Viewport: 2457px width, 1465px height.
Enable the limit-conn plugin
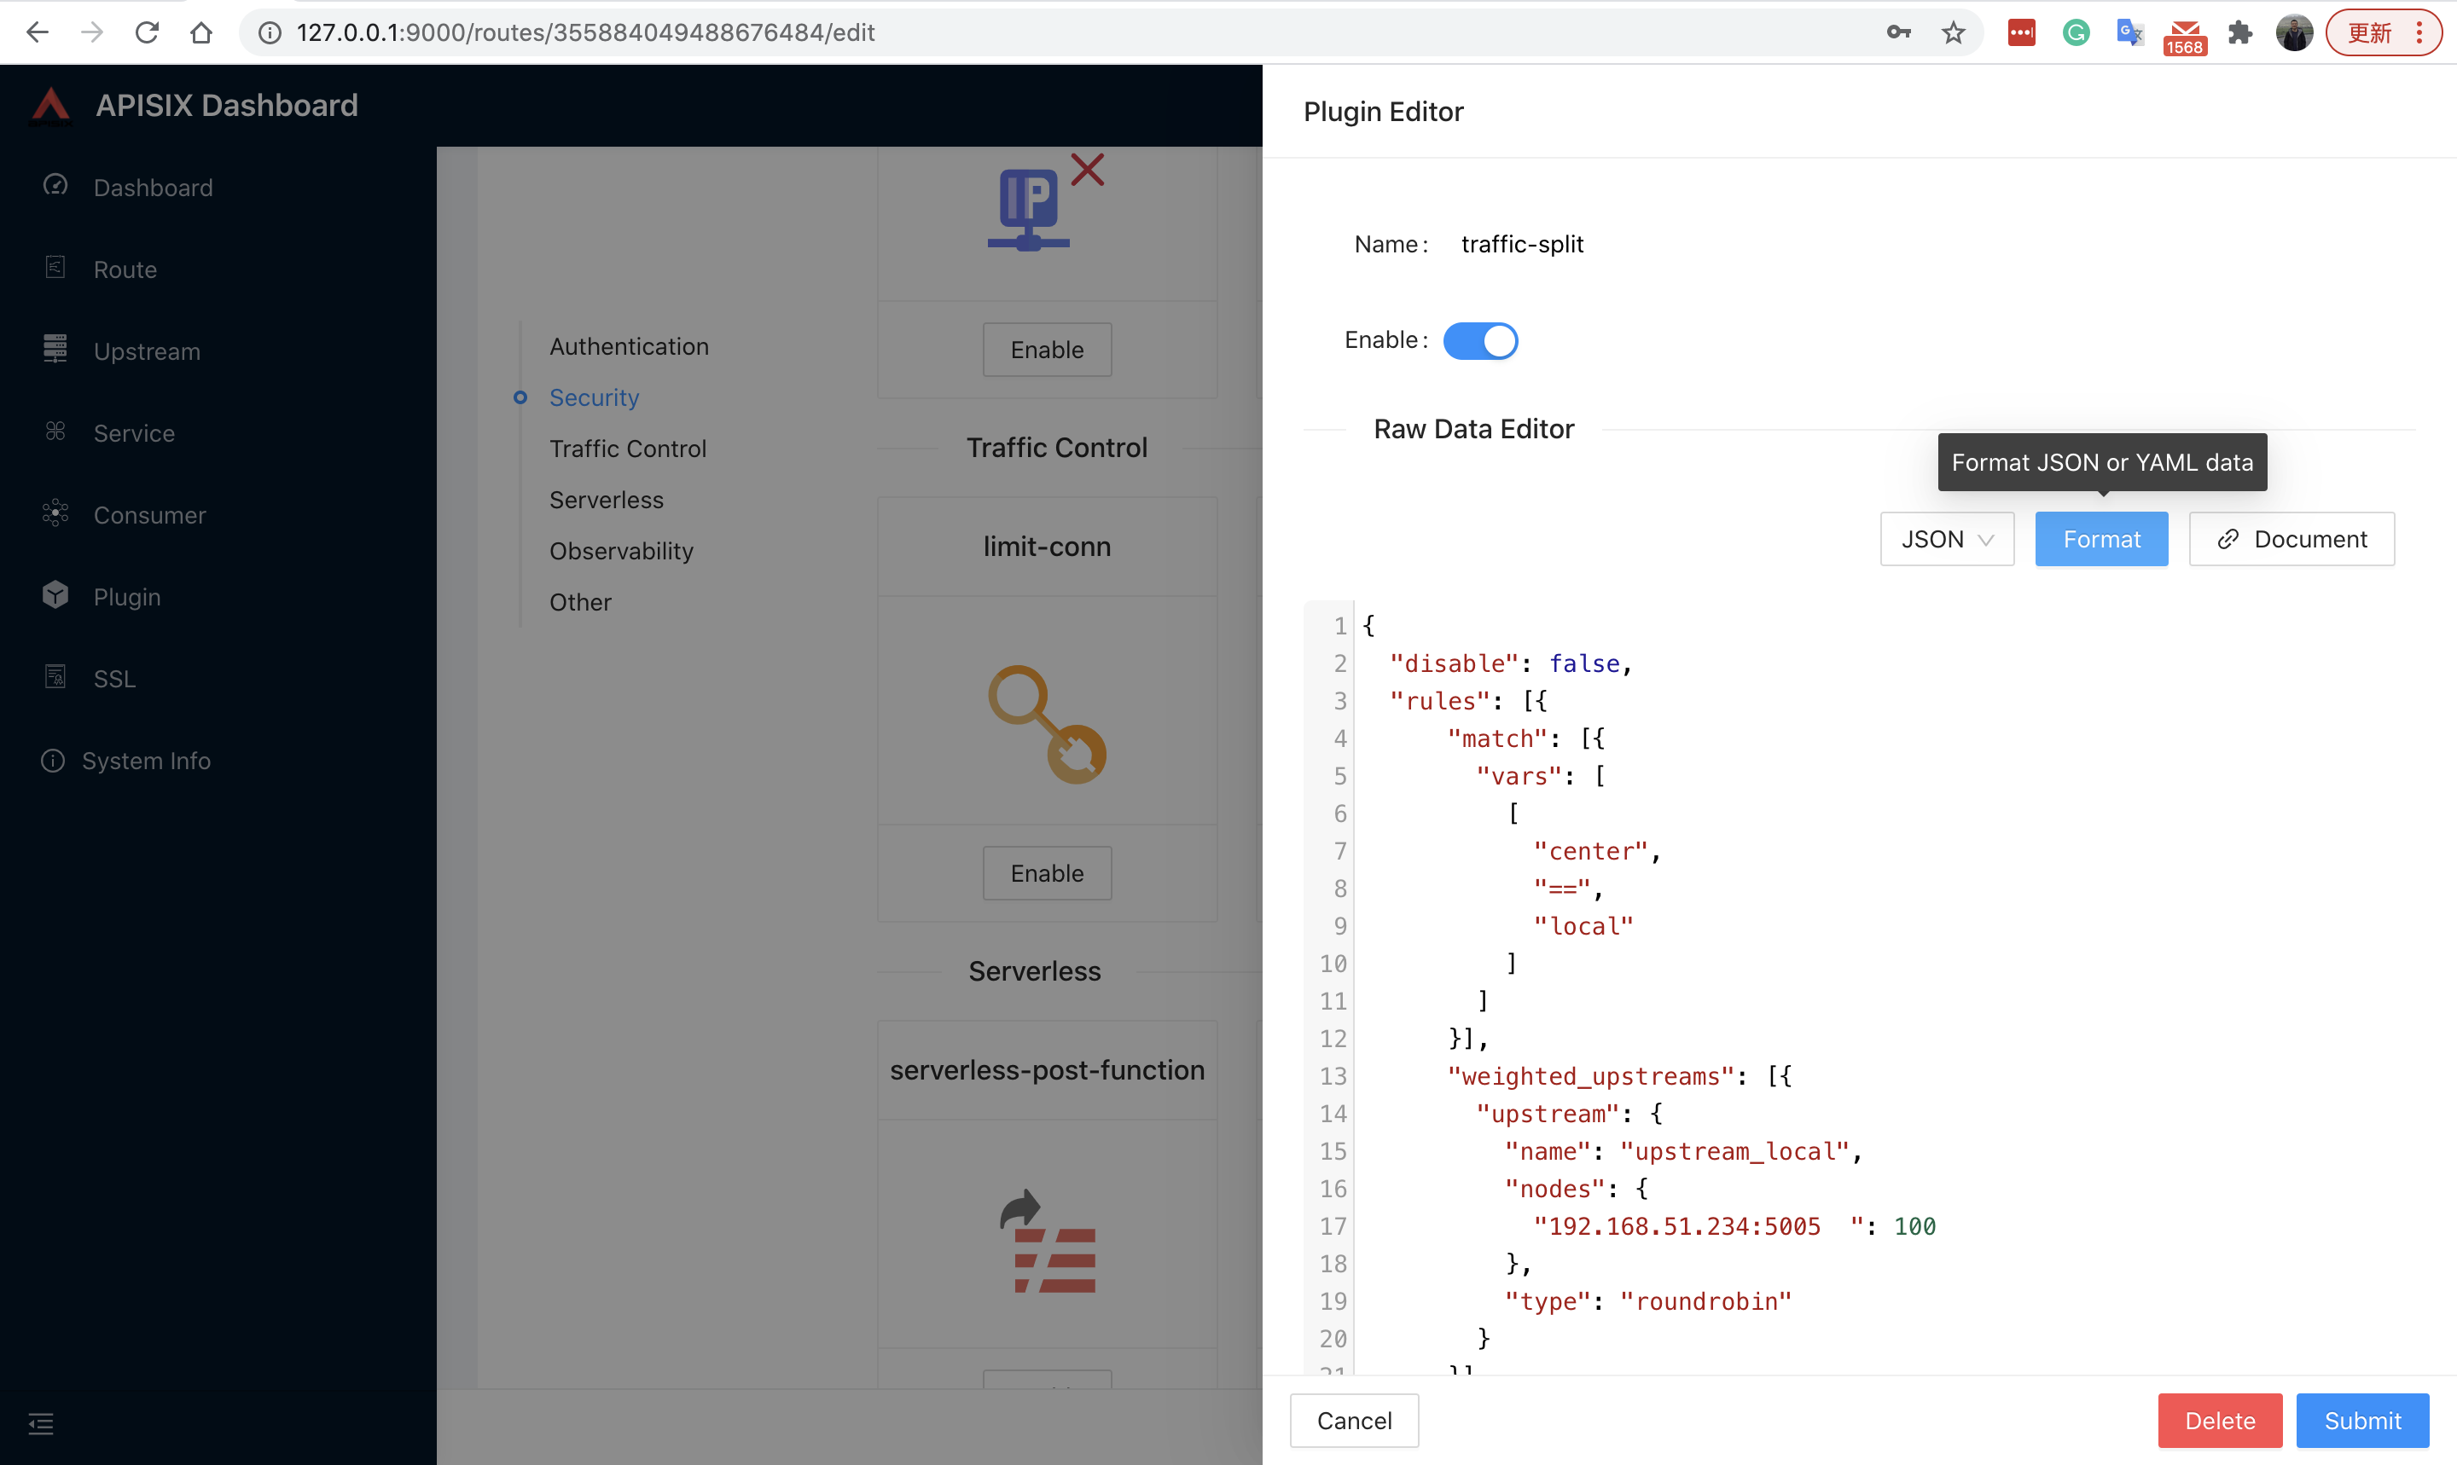(x=1047, y=872)
